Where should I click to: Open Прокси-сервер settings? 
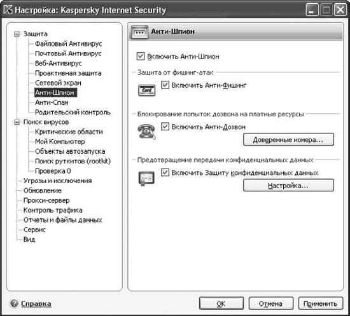[x=46, y=200]
